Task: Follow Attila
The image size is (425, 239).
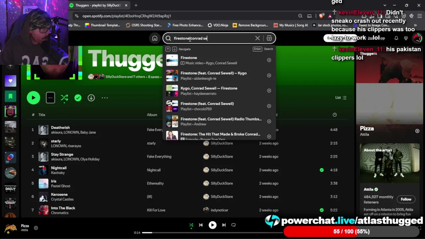Action: pyautogui.click(x=406, y=199)
